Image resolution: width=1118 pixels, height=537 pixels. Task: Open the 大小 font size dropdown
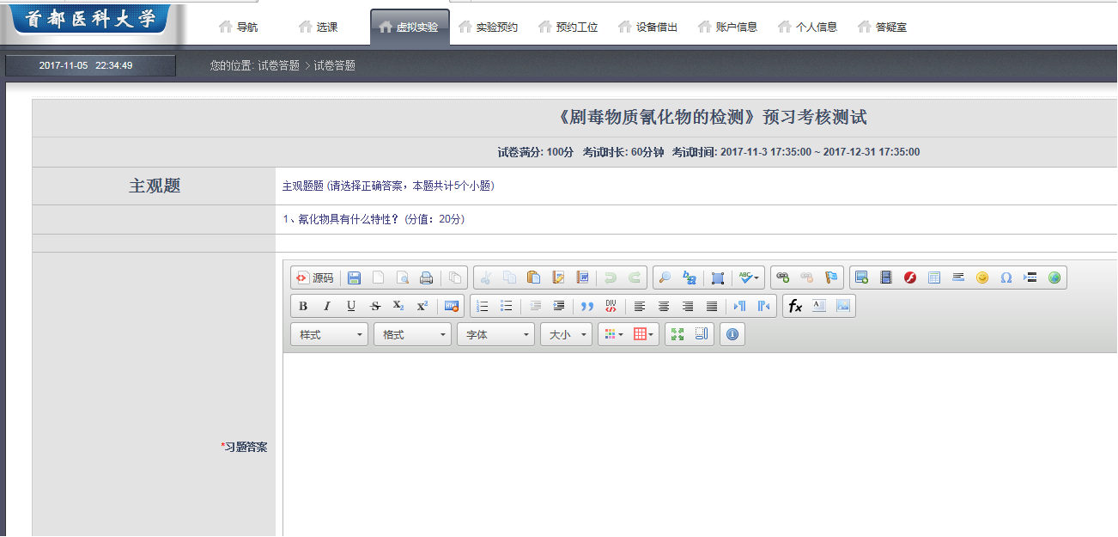pyautogui.click(x=566, y=334)
